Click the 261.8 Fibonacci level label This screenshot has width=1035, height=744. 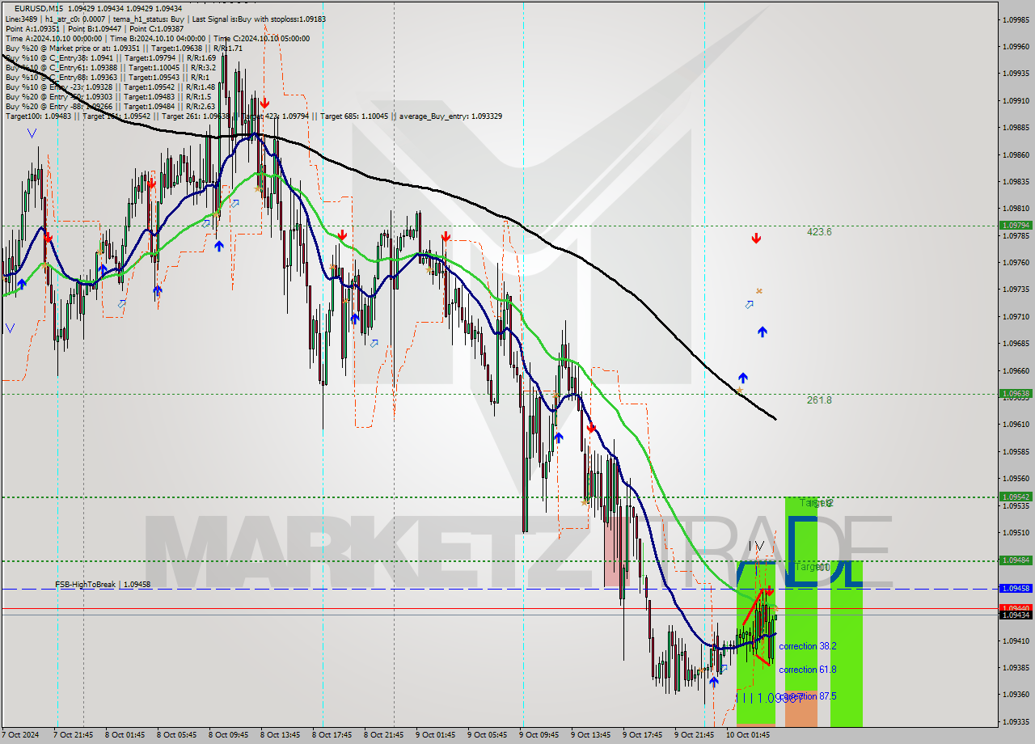(x=819, y=399)
